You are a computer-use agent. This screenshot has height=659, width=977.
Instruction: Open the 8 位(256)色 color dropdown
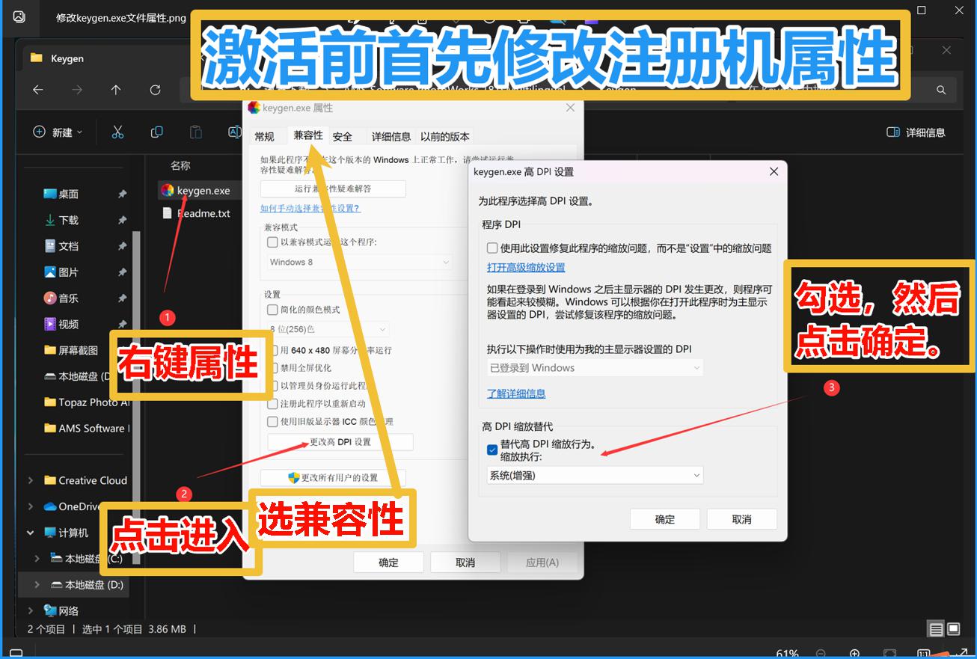pos(328,329)
